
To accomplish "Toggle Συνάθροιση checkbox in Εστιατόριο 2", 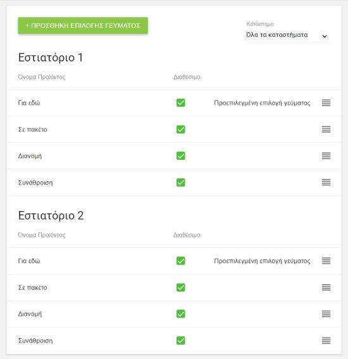I will point(180,341).
